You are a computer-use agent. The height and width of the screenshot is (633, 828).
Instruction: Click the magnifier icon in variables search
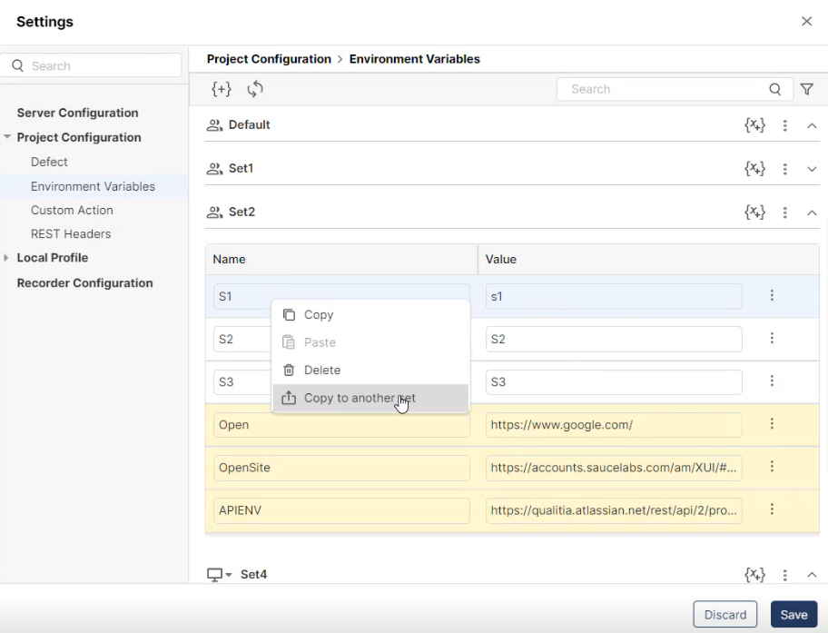[x=774, y=89]
